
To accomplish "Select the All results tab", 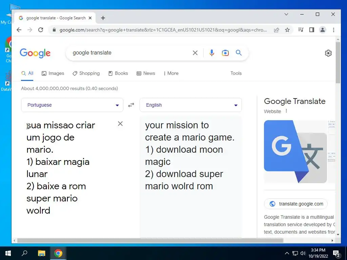I will coord(27,73).
